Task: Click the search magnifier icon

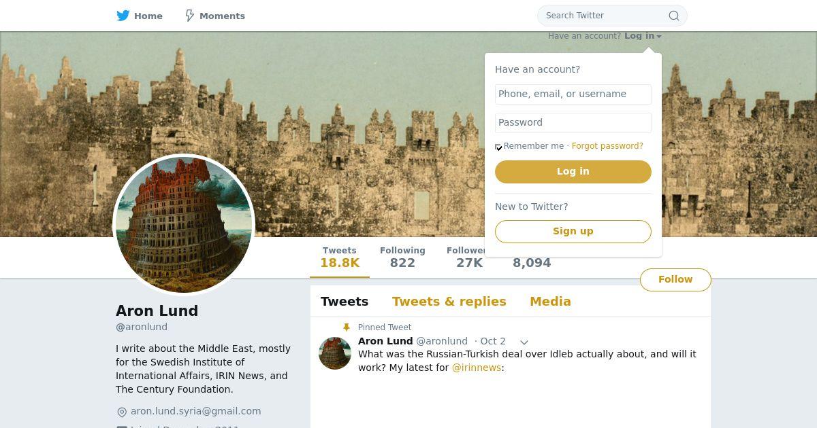Action: (x=673, y=16)
